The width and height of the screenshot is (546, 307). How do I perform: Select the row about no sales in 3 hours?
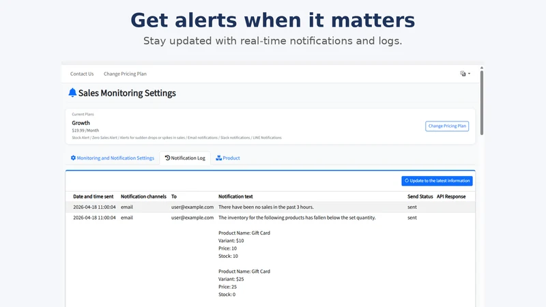click(270, 207)
